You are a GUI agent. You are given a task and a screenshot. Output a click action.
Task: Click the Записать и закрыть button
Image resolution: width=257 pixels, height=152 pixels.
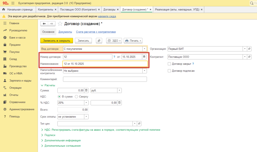(x=56, y=40)
